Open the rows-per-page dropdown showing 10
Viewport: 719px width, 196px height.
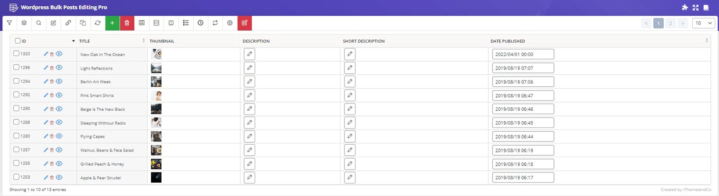pyautogui.click(x=704, y=23)
